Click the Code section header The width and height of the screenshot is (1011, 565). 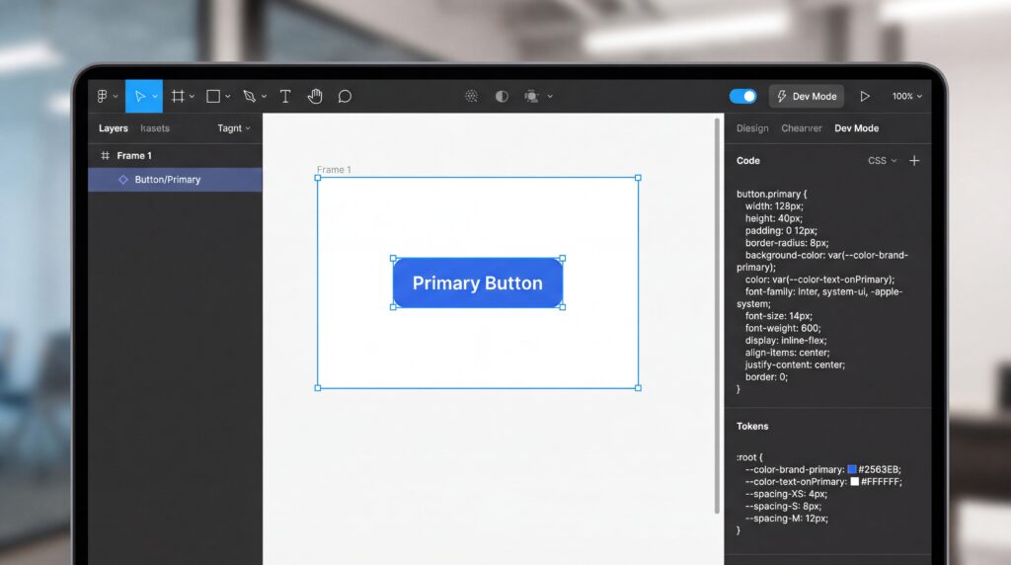pos(748,161)
